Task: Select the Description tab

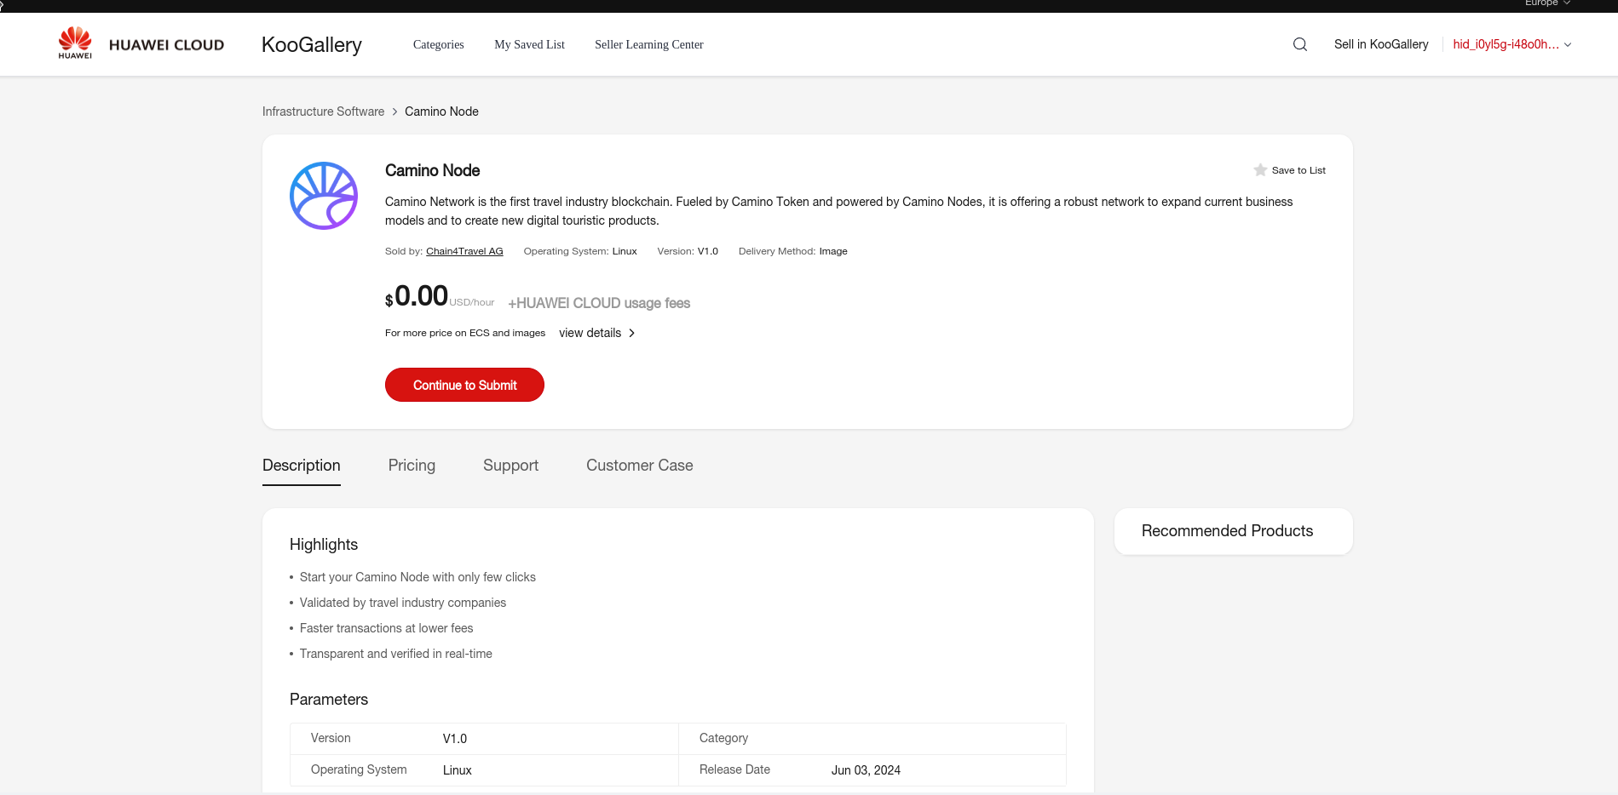Action: point(301,466)
